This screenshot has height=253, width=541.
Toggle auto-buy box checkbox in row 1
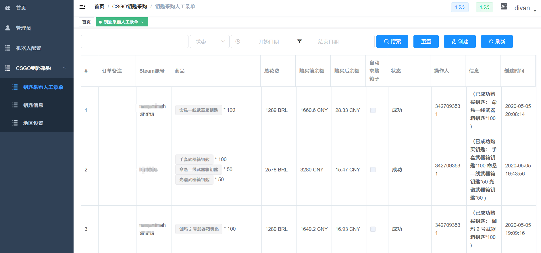(373, 110)
